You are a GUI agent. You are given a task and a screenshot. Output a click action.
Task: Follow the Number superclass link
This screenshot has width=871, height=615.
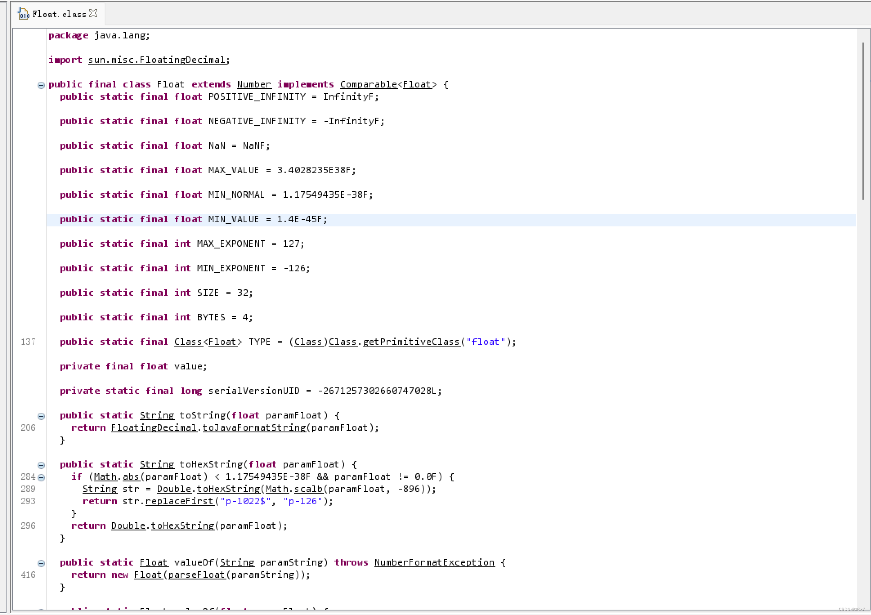click(x=254, y=85)
